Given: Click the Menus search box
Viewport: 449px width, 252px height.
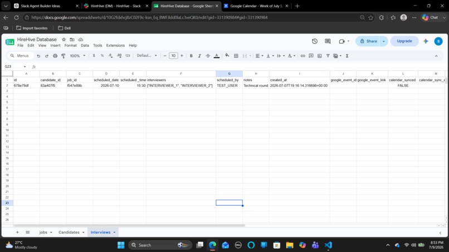Looking at the screenshot, I should tap(20, 56).
